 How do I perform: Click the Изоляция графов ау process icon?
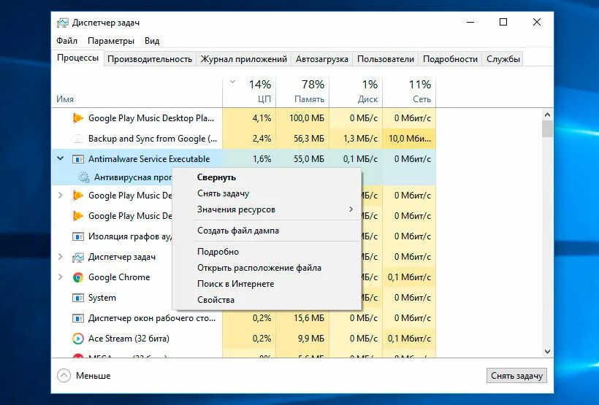78,236
